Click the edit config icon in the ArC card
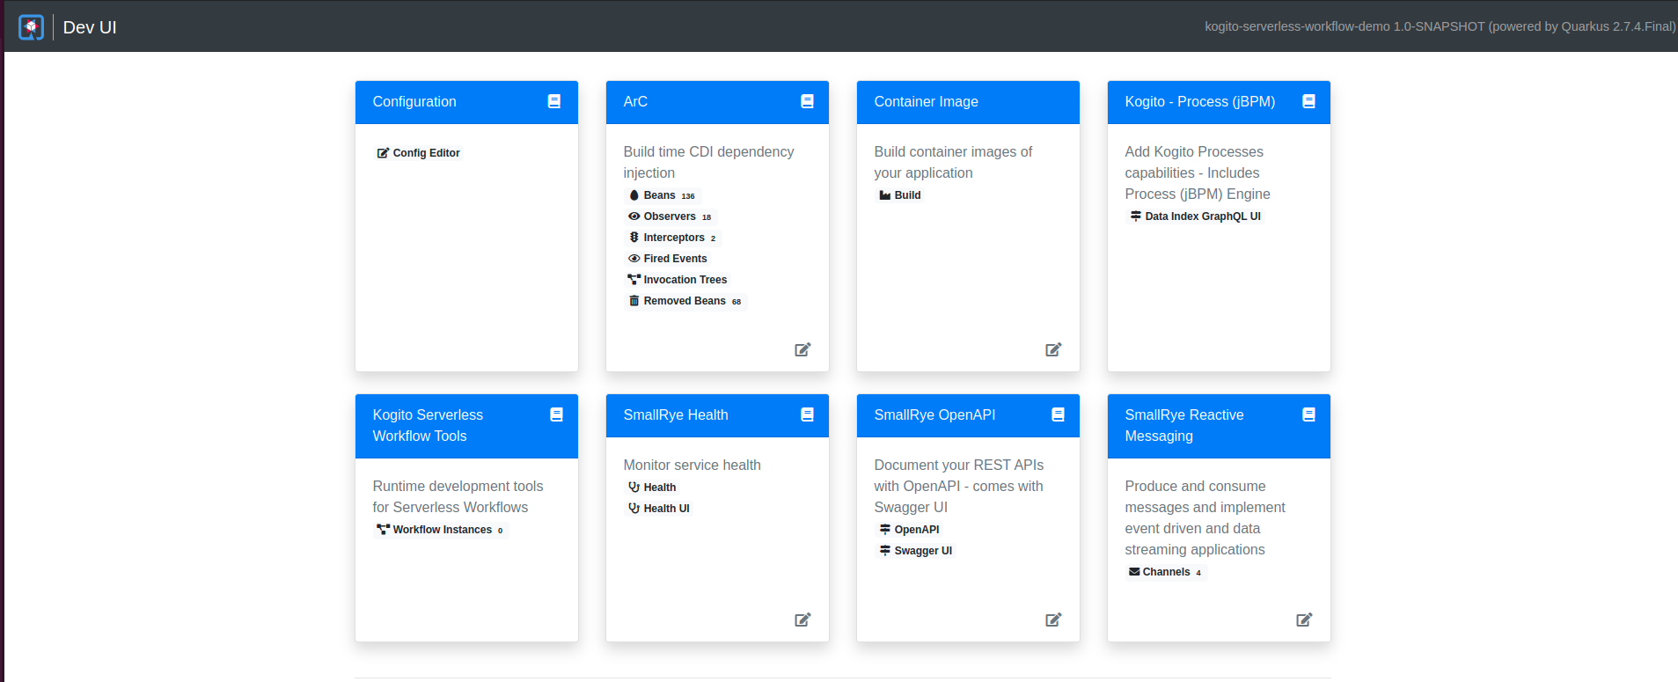 point(802,349)
